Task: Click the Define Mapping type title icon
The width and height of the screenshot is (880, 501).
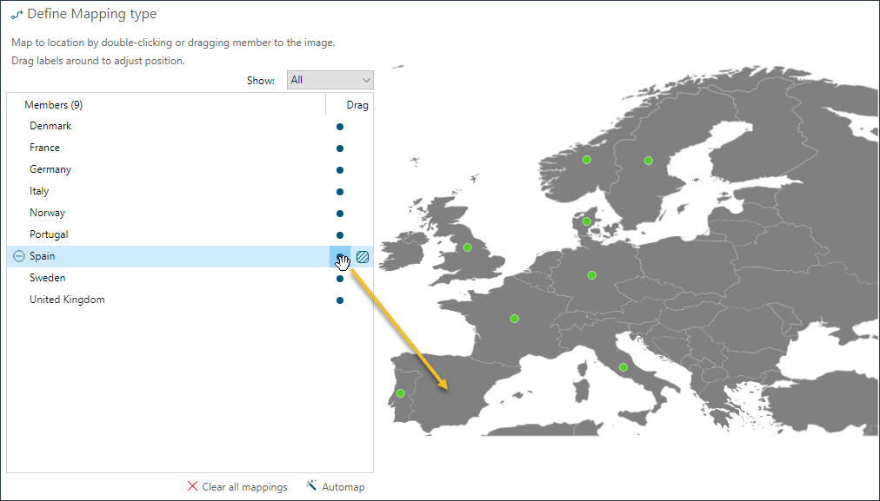Action: click(x=17, y=15)
